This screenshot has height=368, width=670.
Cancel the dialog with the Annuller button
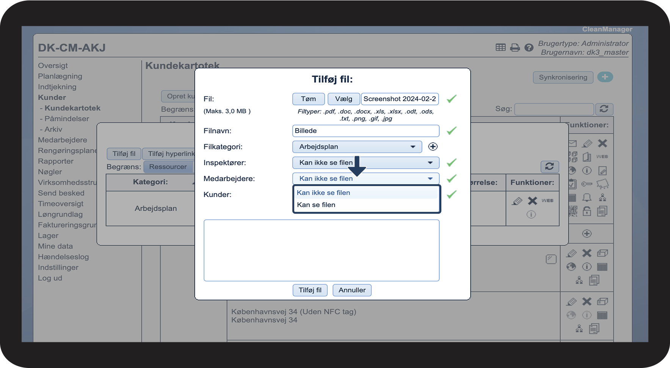click(352, 290)
